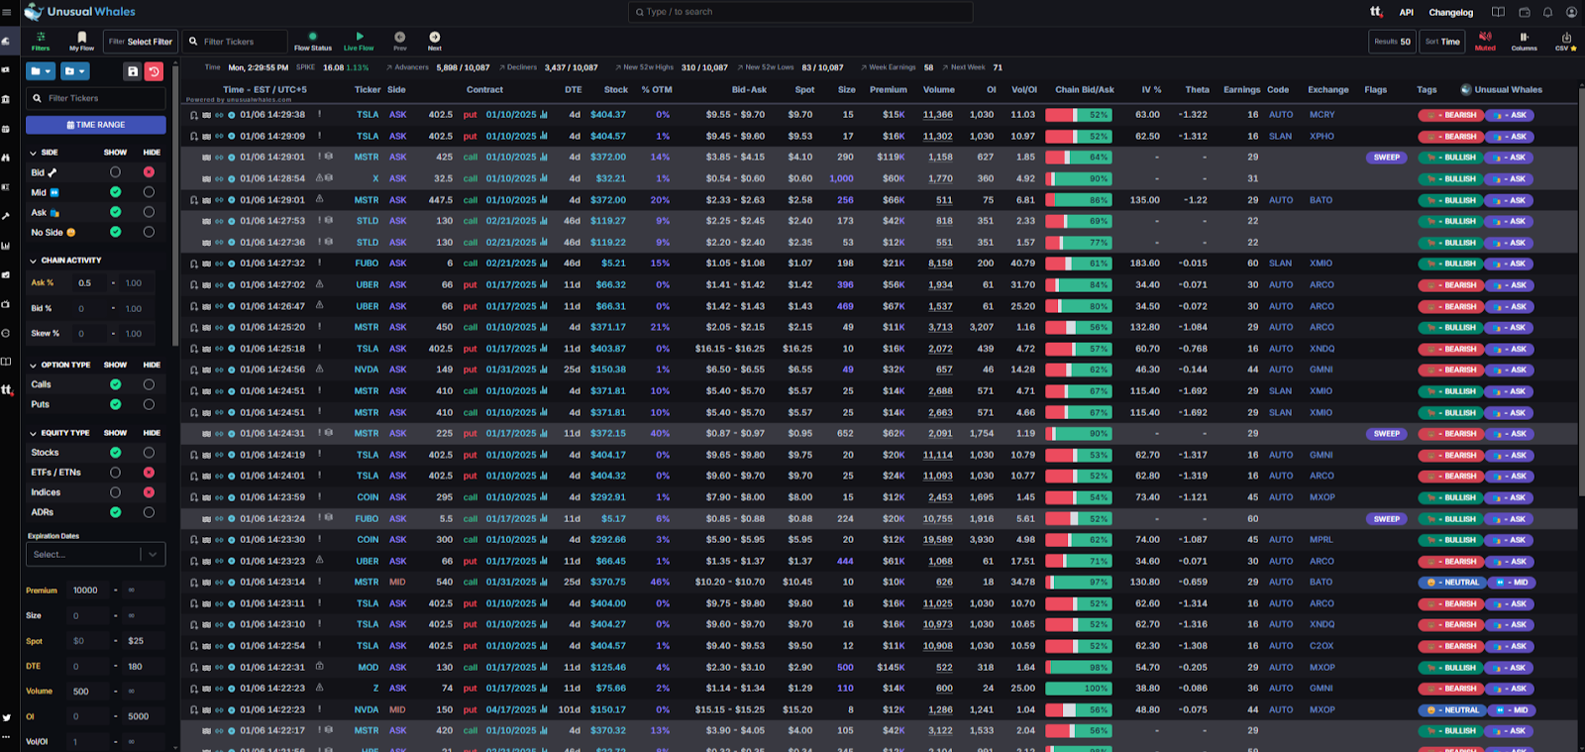Screen dimensions: 1585x752
Task: Open the notifications bell
Action: (x=1547, y=12)
